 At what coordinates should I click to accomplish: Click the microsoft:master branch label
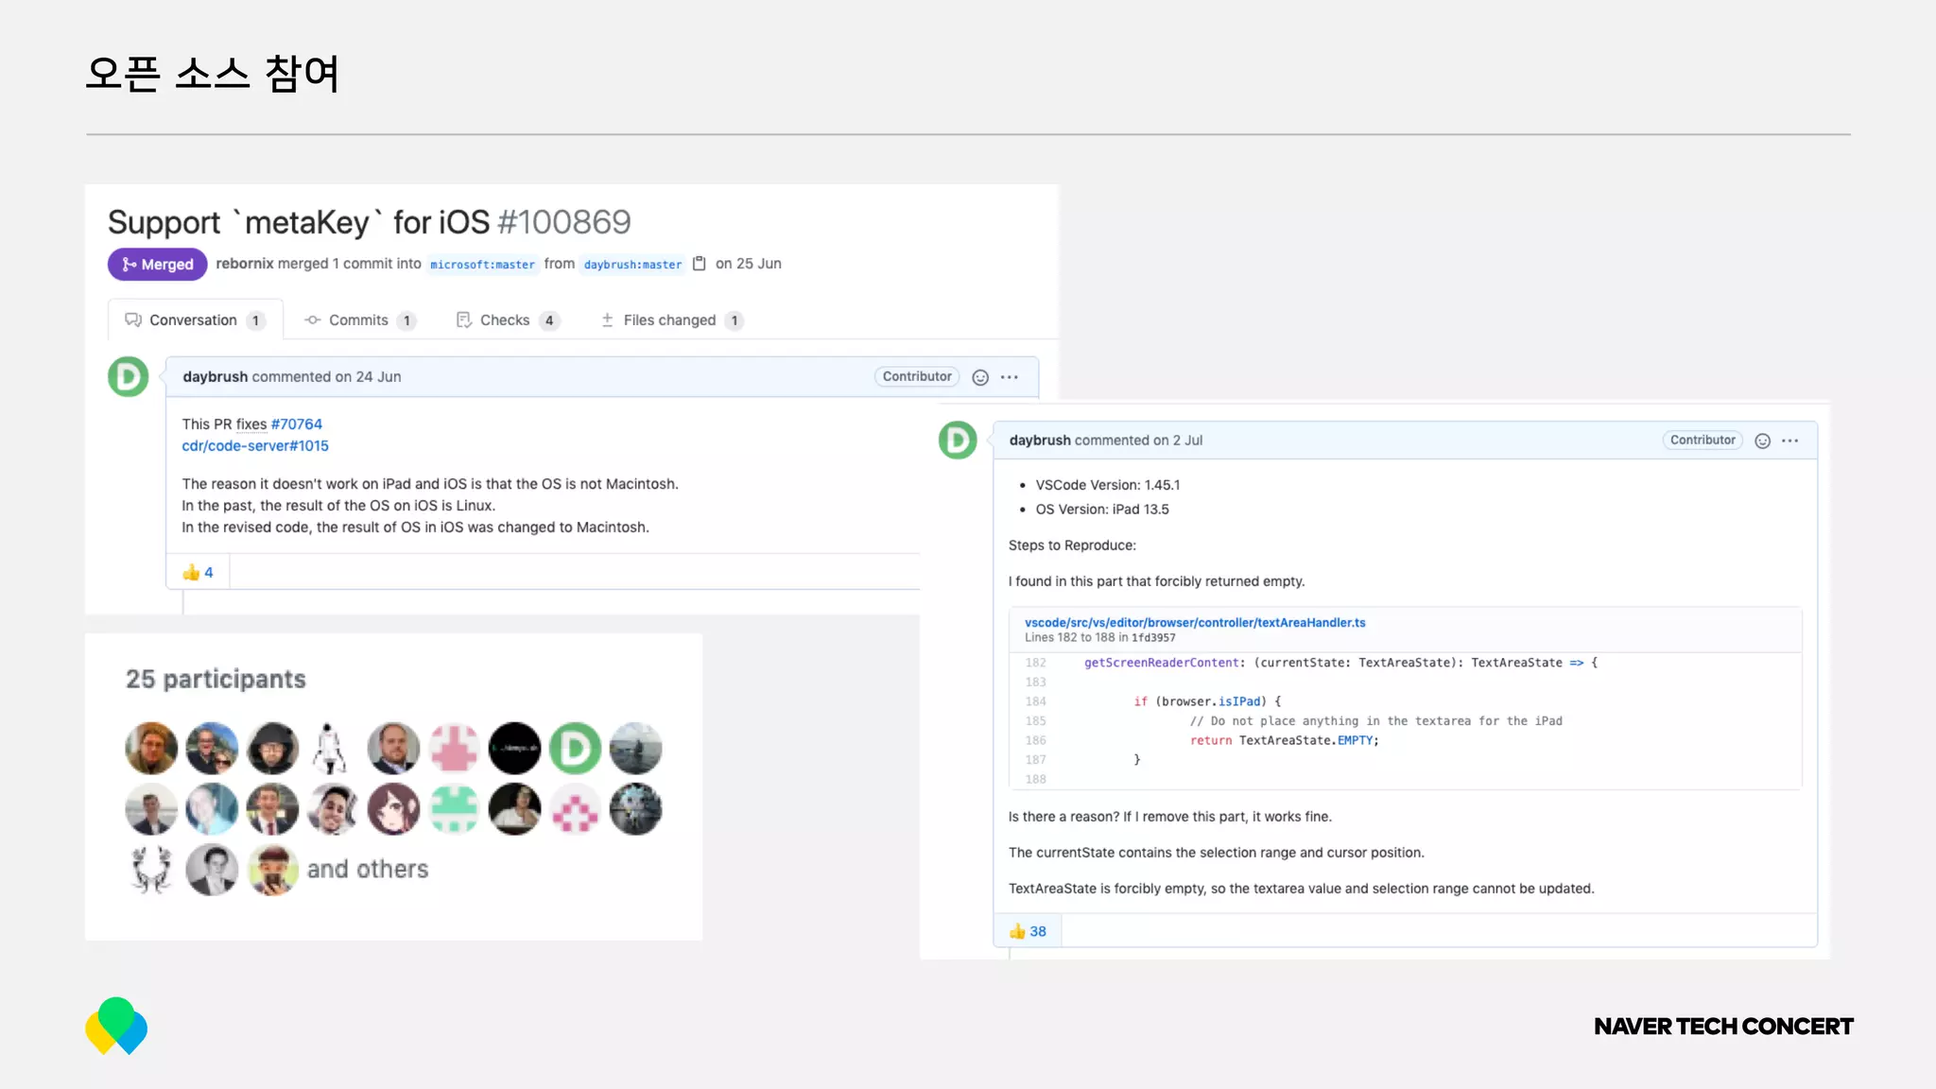coord(482,265)
